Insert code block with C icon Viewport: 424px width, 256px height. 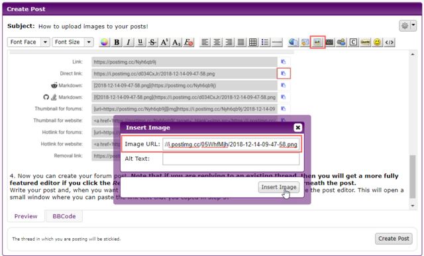(x=353, y=42)
